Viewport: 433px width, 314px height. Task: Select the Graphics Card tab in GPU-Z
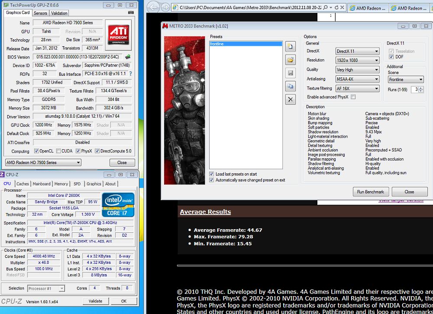tap(18, 13)
